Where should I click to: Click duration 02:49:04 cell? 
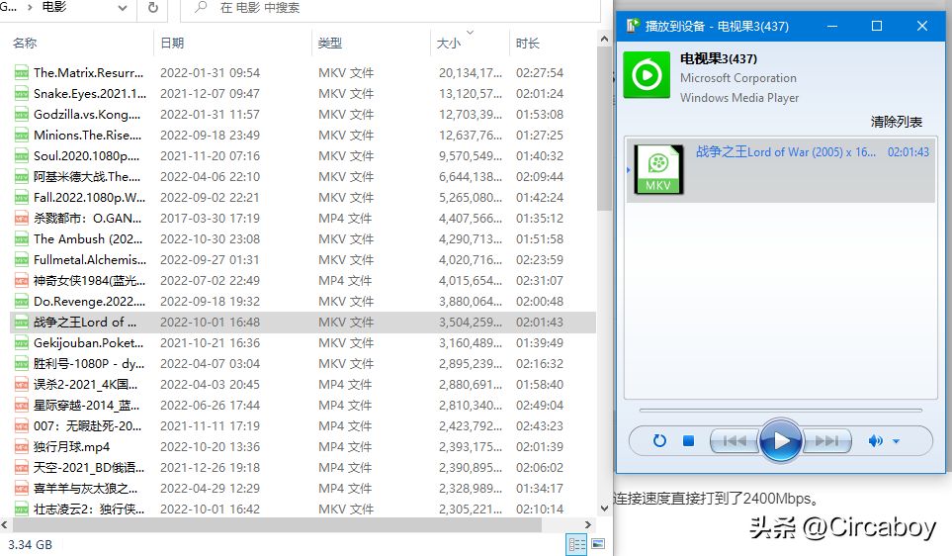tap(540, 406)
